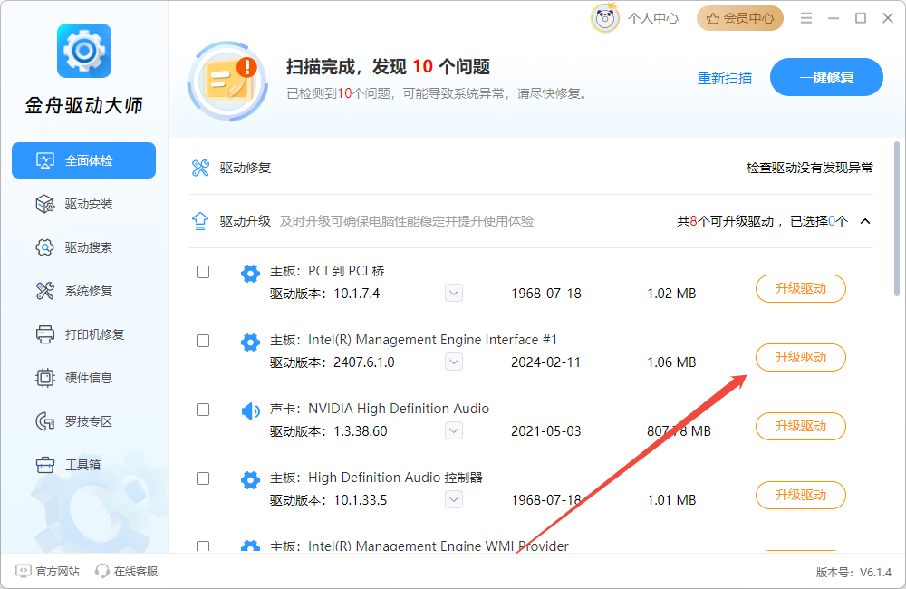
Task: Click the 打印机修复 printer icon
Action: 45,334
